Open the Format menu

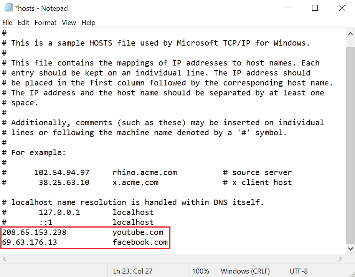click(x=45, y=23)
